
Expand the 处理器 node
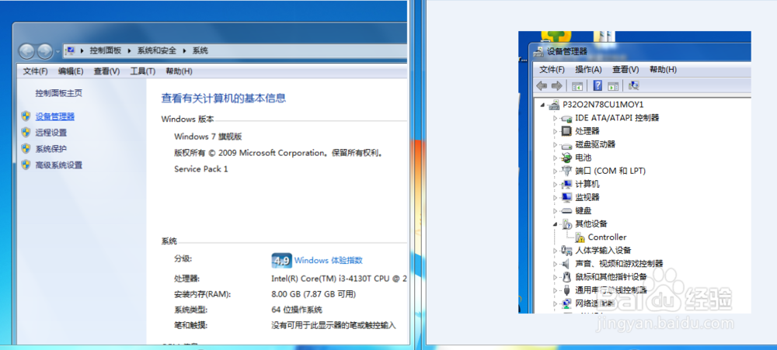556,132
